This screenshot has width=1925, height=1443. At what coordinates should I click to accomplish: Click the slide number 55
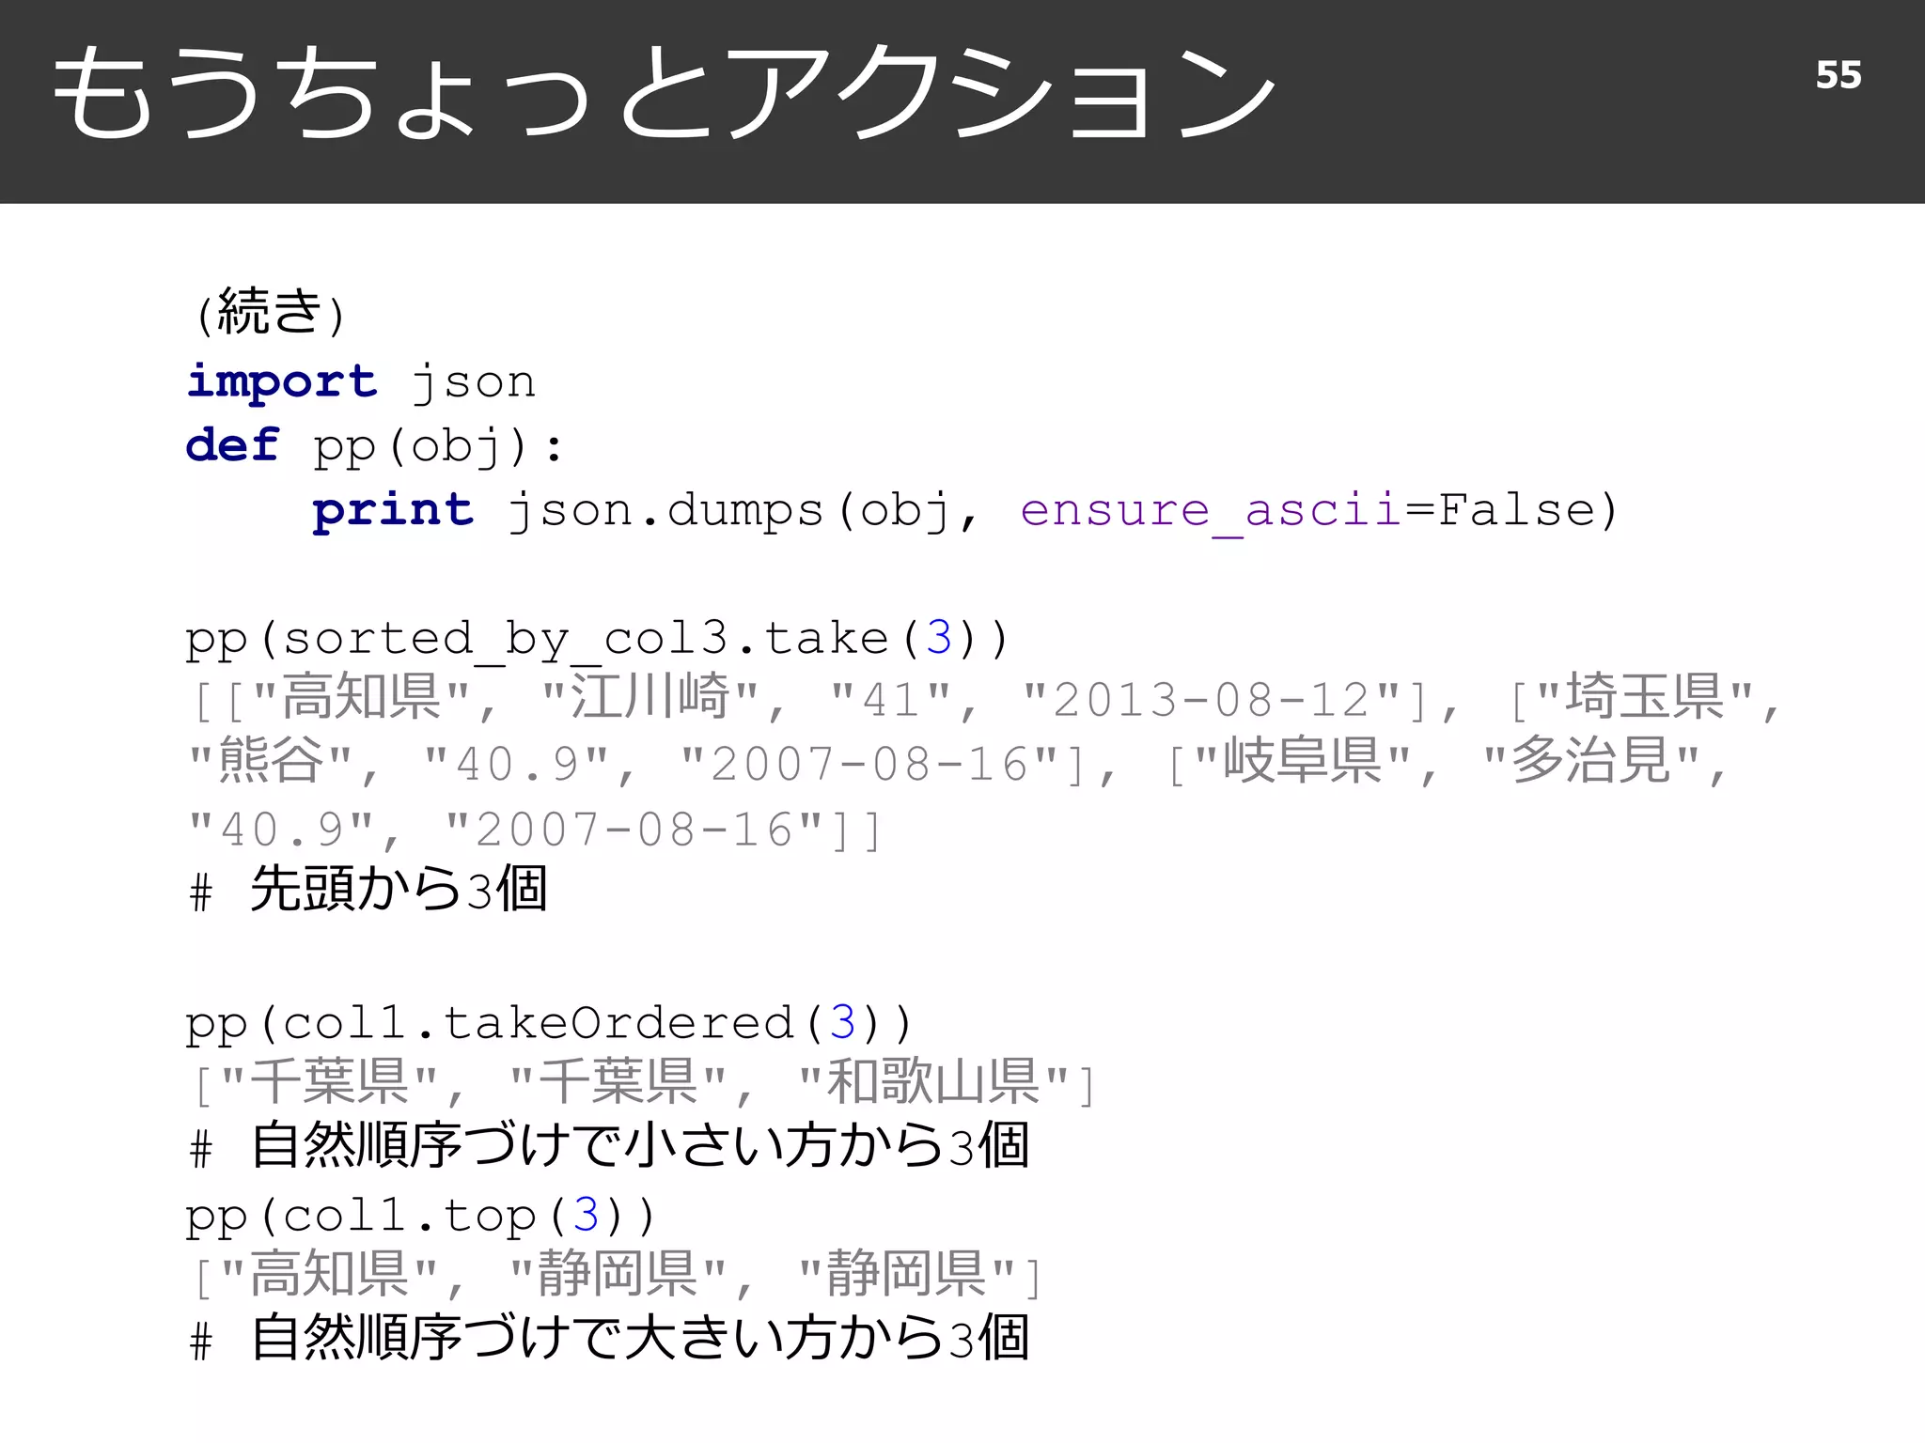[x=1838, y=75]
